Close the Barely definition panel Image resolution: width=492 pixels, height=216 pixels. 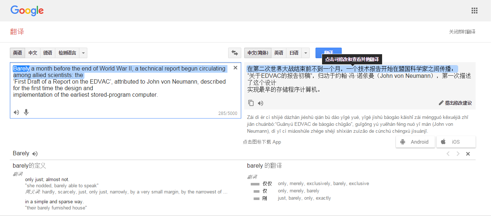[468, 154]
